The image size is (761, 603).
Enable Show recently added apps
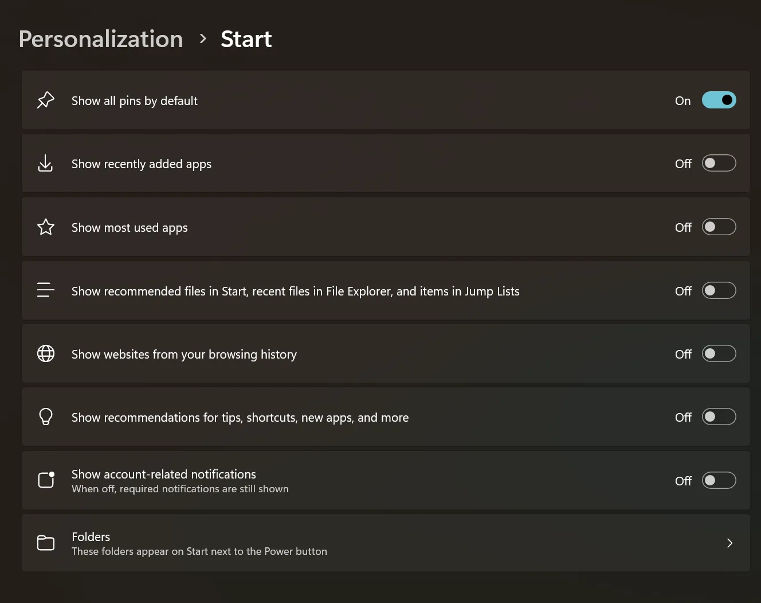coord(719,164)
